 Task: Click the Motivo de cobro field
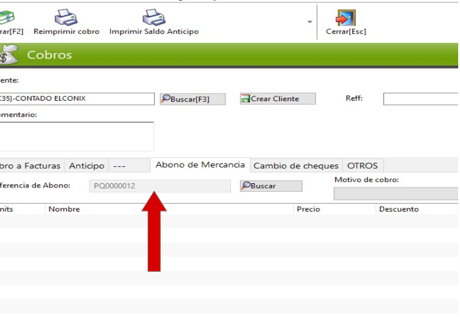tap(396, 194)
